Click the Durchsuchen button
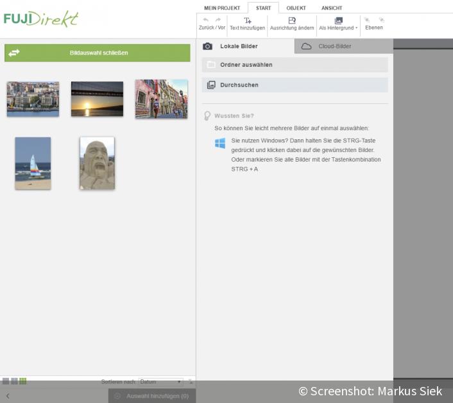Screen dimensions: 453x403 (x=295, y=85)
